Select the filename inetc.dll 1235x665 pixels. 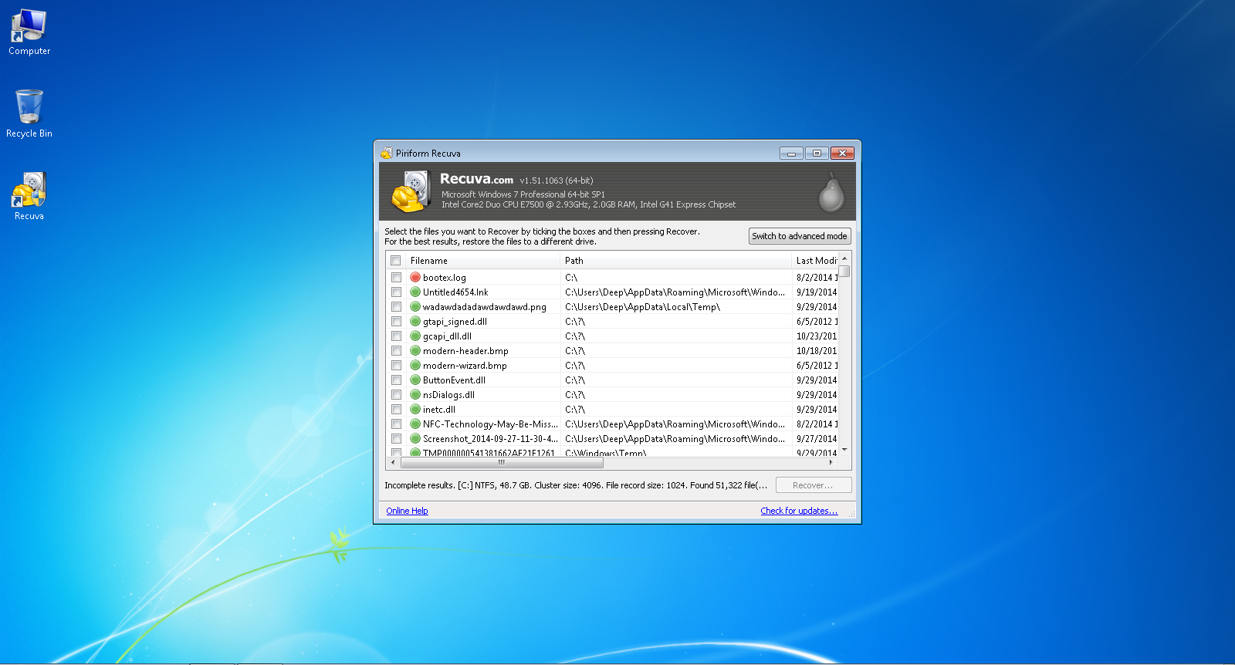[x=439, y=410]
